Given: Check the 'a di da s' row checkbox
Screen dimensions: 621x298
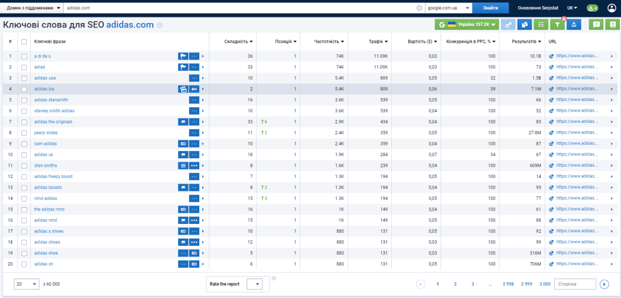Looking at the screenshot, I should pos(24,56).
